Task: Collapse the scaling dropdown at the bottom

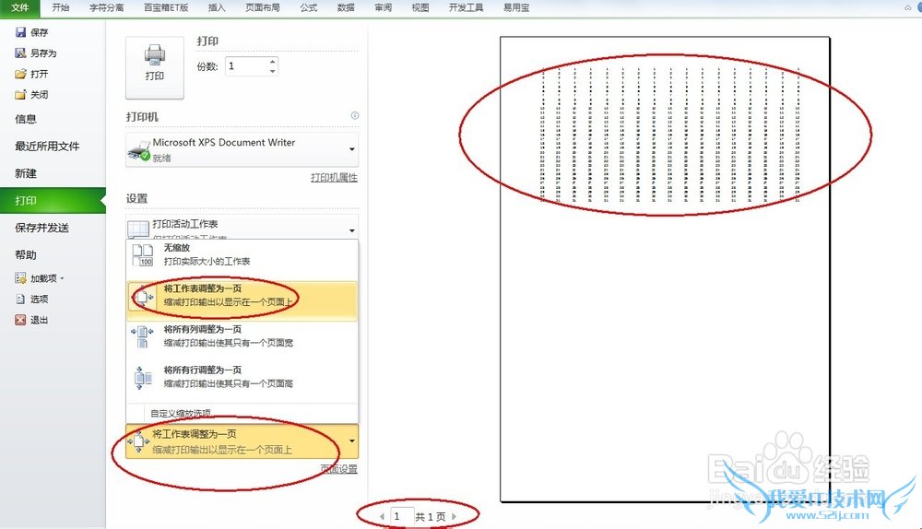Action: [x=351, y=441]
